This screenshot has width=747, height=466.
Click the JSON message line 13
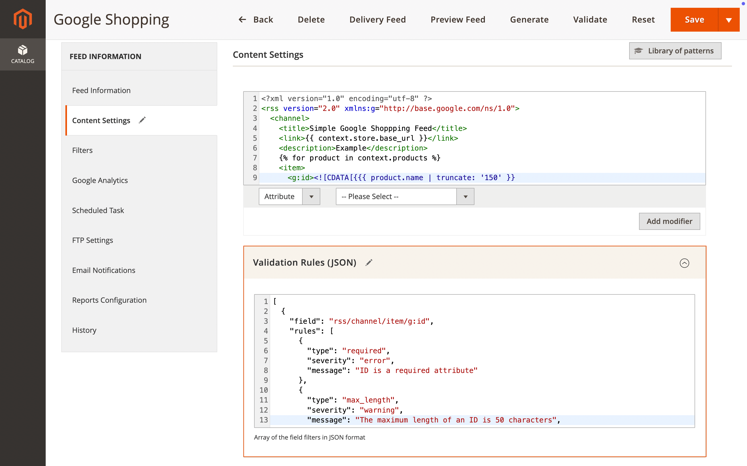click(x=432, y=420)
